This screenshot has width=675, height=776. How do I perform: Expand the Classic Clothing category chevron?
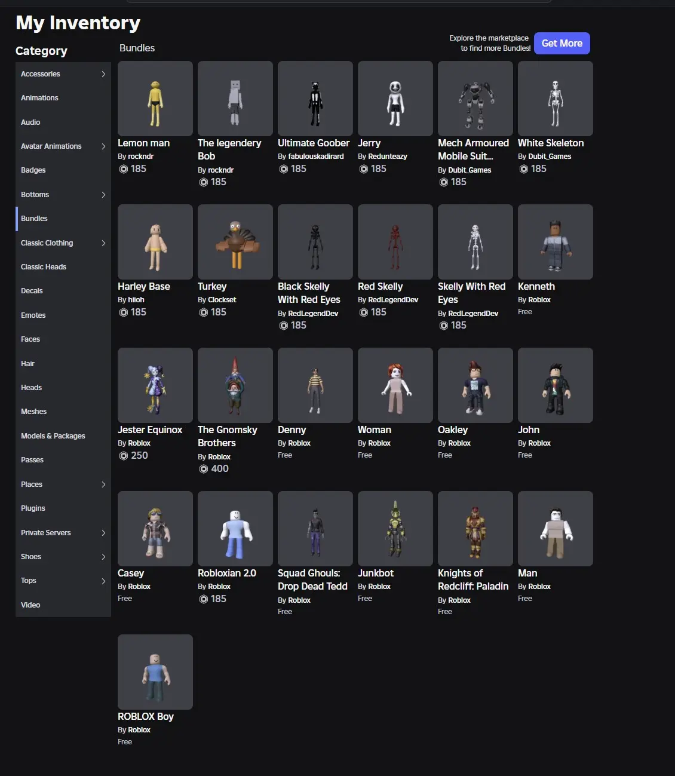click(103, 243)
